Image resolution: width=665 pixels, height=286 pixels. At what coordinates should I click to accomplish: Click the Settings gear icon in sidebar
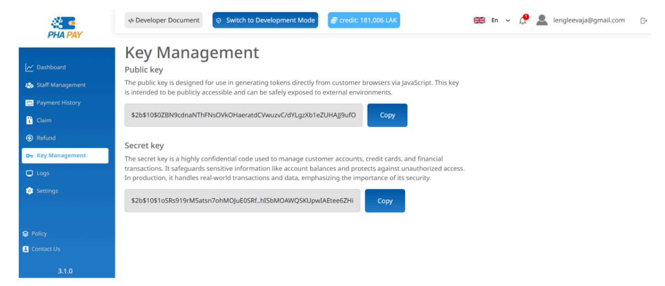(x=29, y=191)
